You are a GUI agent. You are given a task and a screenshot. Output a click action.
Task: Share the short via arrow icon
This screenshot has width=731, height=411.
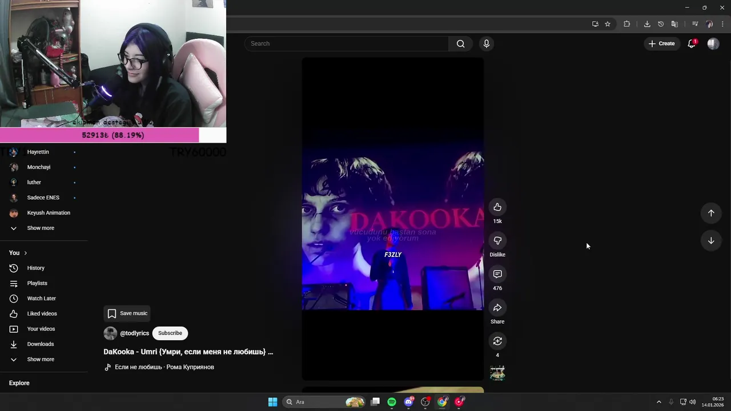(497, 308)
